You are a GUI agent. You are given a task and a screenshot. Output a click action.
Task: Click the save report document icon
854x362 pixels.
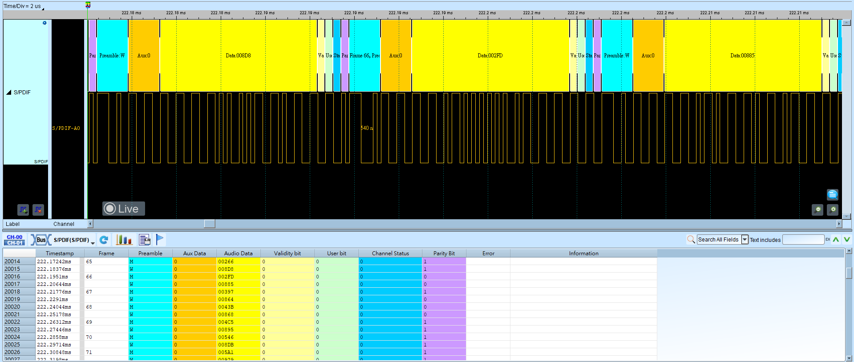[145, 240]
